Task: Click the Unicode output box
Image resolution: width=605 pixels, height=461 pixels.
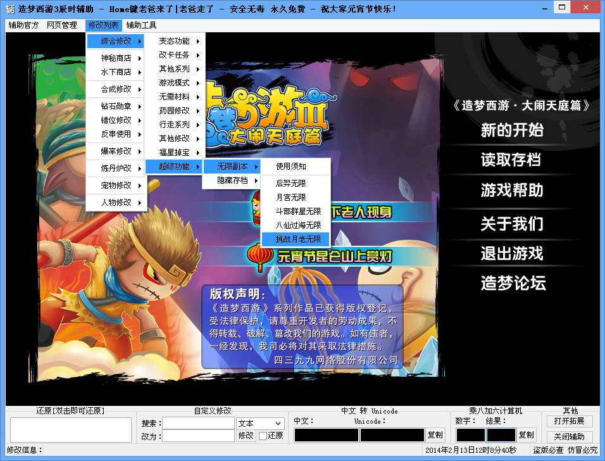Action: click(392, 435)
